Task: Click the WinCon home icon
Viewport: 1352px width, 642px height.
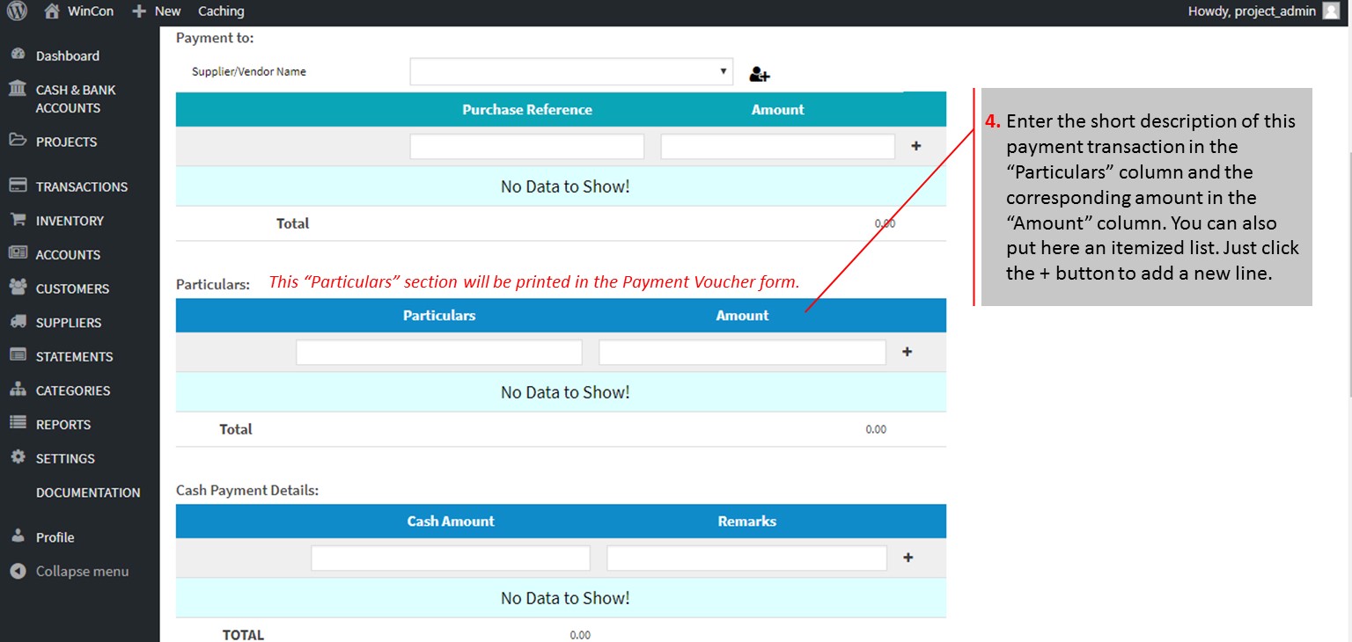Action: (52, 11)
